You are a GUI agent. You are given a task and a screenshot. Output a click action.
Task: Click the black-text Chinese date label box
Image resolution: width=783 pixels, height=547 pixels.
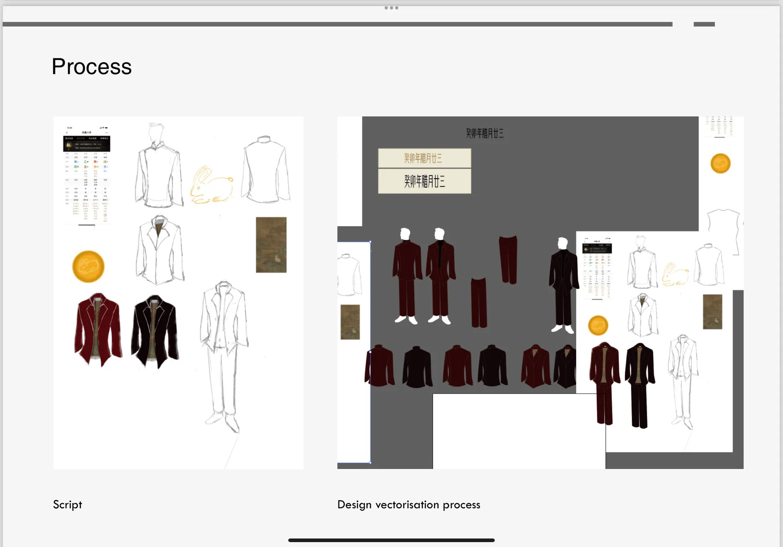[x=424, y=181]
